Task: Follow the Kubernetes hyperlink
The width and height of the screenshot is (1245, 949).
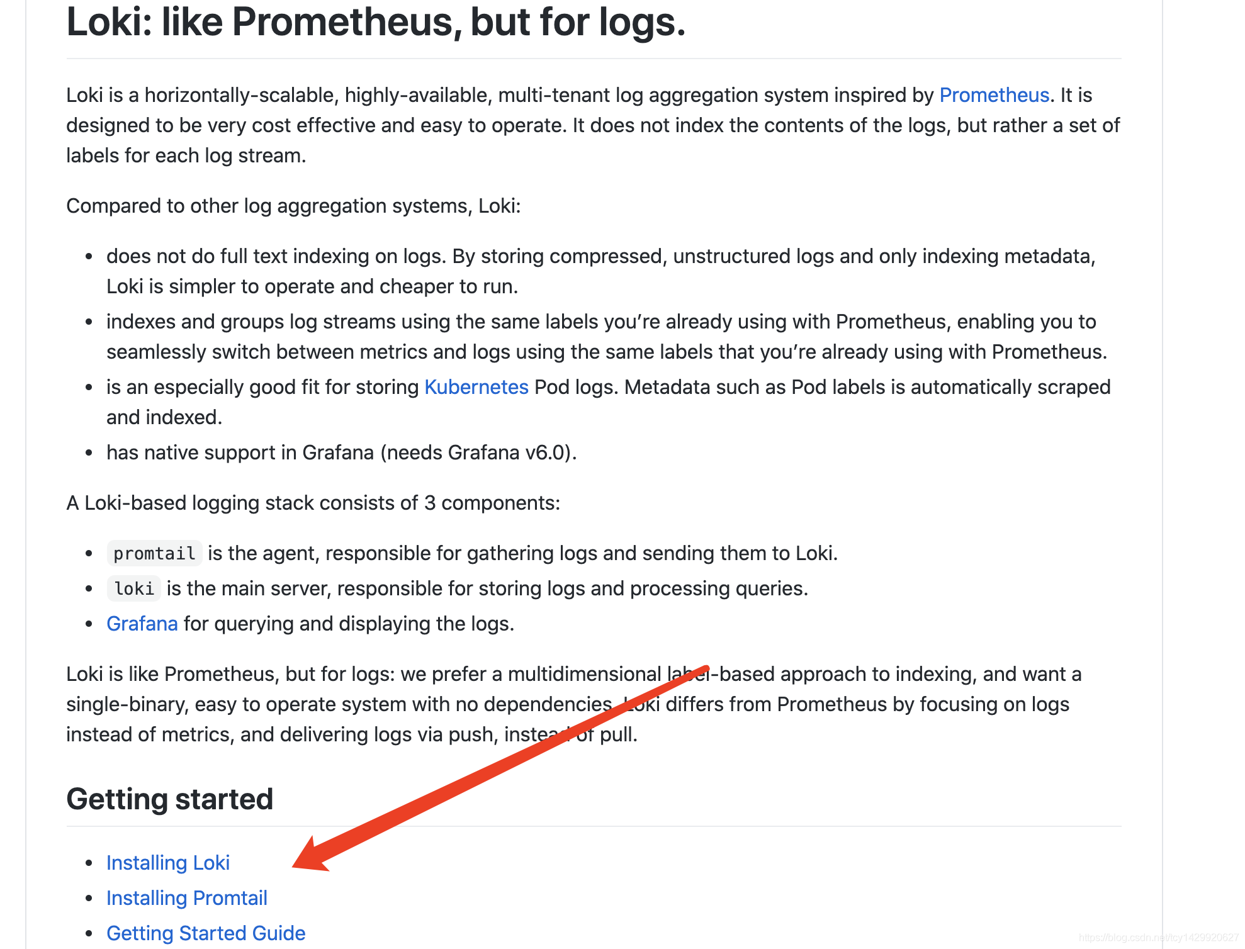Action: [476, 387]
